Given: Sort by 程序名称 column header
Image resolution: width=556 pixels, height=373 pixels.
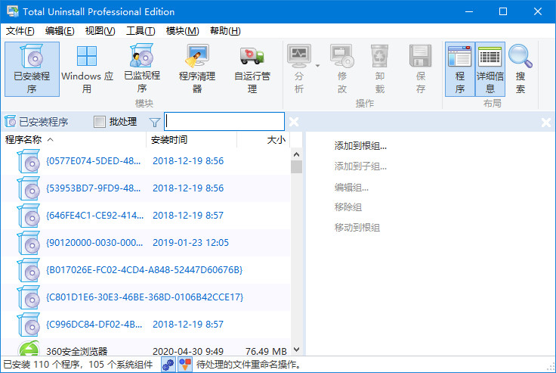Looking at the screenshot, I should (74, 140).
